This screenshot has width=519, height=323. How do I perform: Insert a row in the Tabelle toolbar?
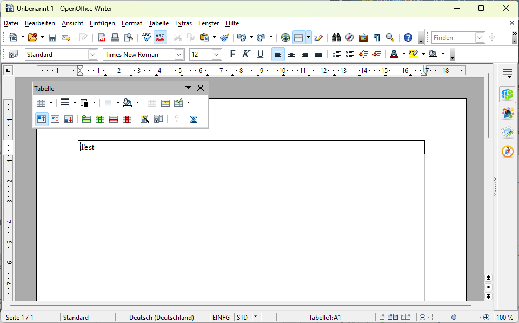pyautogui.click(x=86, y=119)
